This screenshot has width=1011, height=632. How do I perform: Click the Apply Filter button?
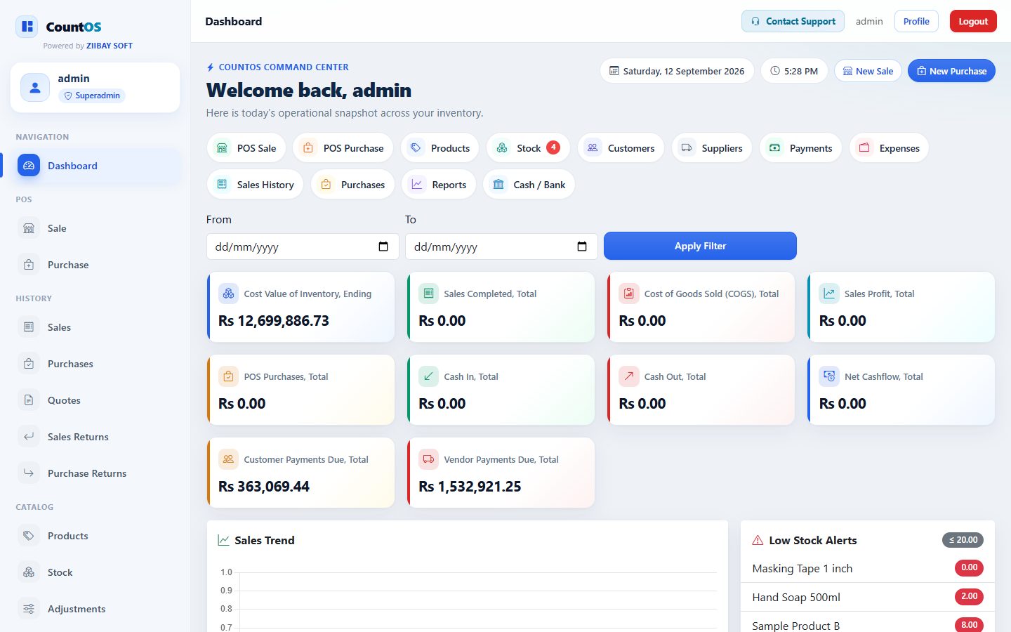click(700, 246)
